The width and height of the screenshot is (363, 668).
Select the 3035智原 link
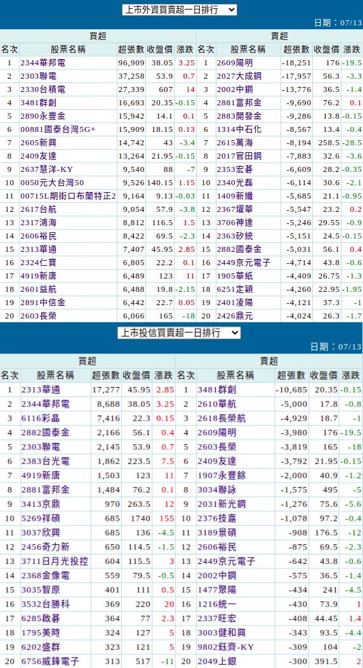click(x=41, y=590)
